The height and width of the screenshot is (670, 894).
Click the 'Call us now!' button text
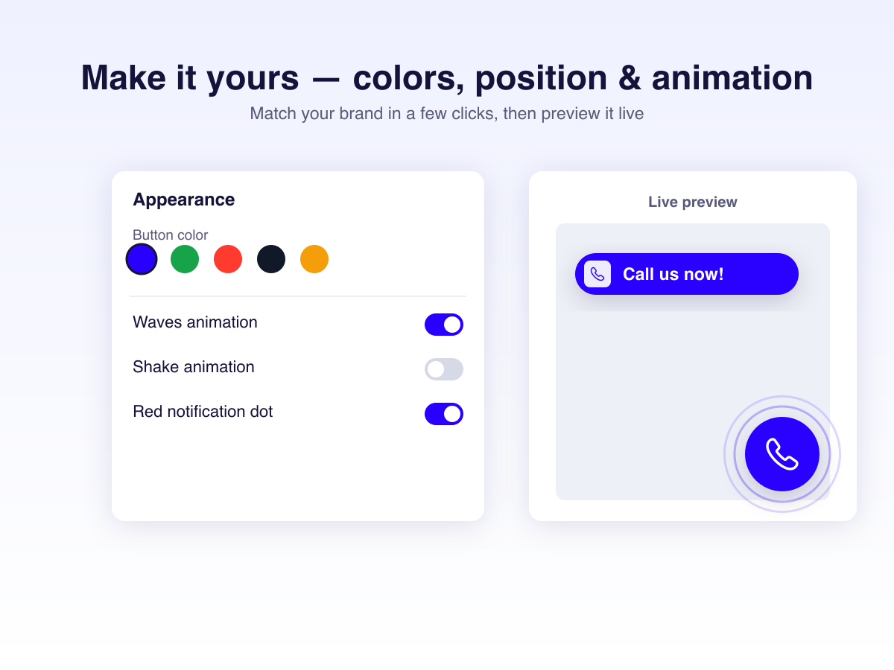673,274
